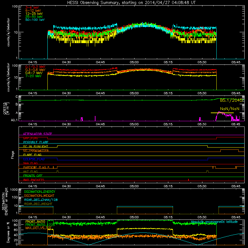Click the REAR_DEC_WEIGHT legend label
This screenshot has height=248, width=248.
38,204
